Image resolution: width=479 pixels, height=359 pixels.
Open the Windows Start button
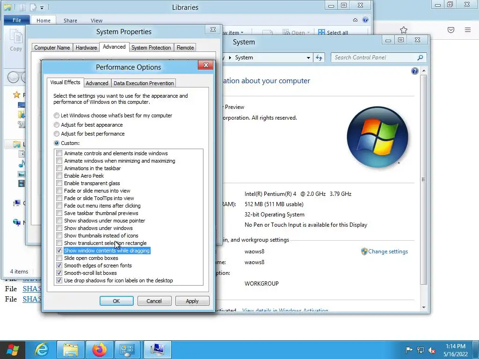pos(13,350)
